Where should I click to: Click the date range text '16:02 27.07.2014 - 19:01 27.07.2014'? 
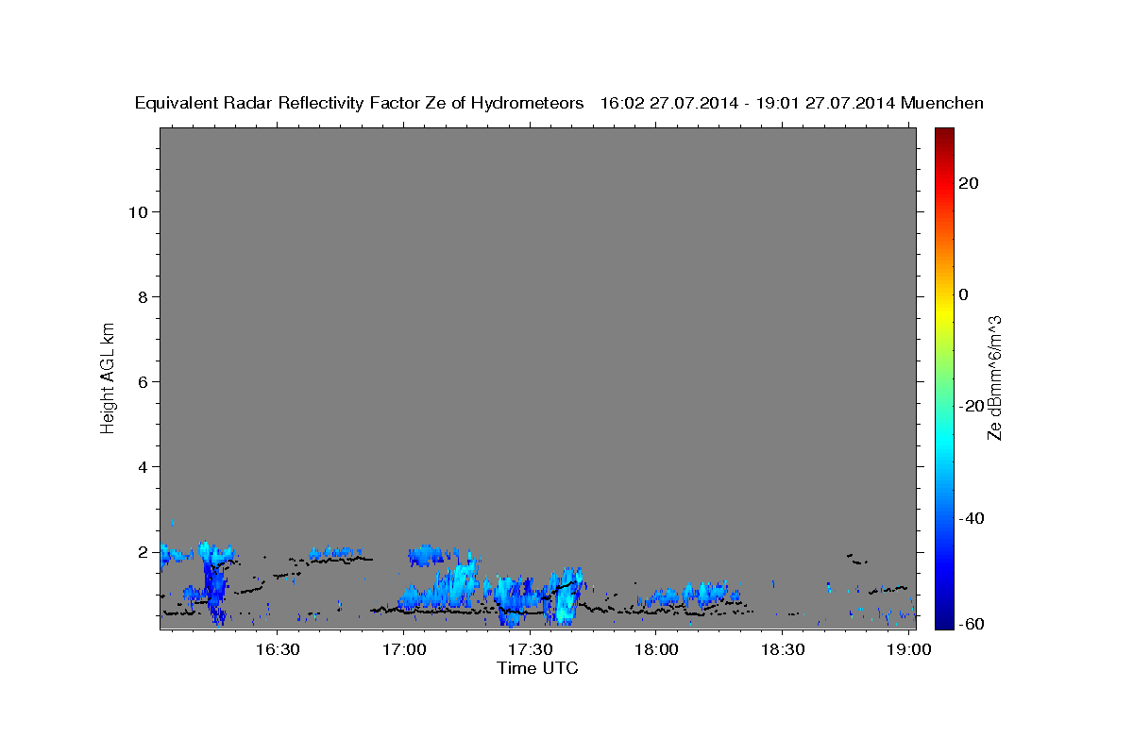pyautogui.click(x=749, y=103)
